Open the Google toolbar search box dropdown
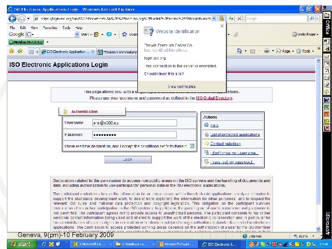This screenshot has width=332, height=249. coord(77,34)
